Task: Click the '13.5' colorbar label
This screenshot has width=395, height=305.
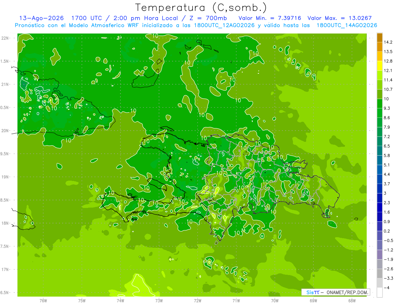Action: (x=388, y=52)
